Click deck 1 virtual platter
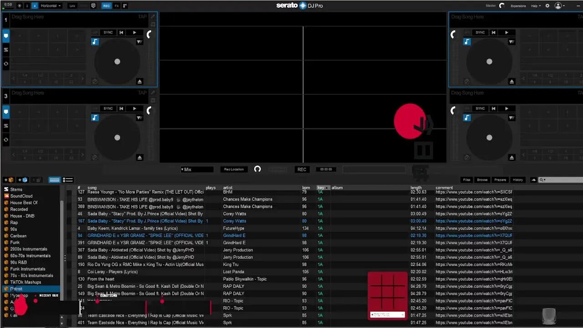This screenshot has height=328, width=583. click(x=117, y=61)
